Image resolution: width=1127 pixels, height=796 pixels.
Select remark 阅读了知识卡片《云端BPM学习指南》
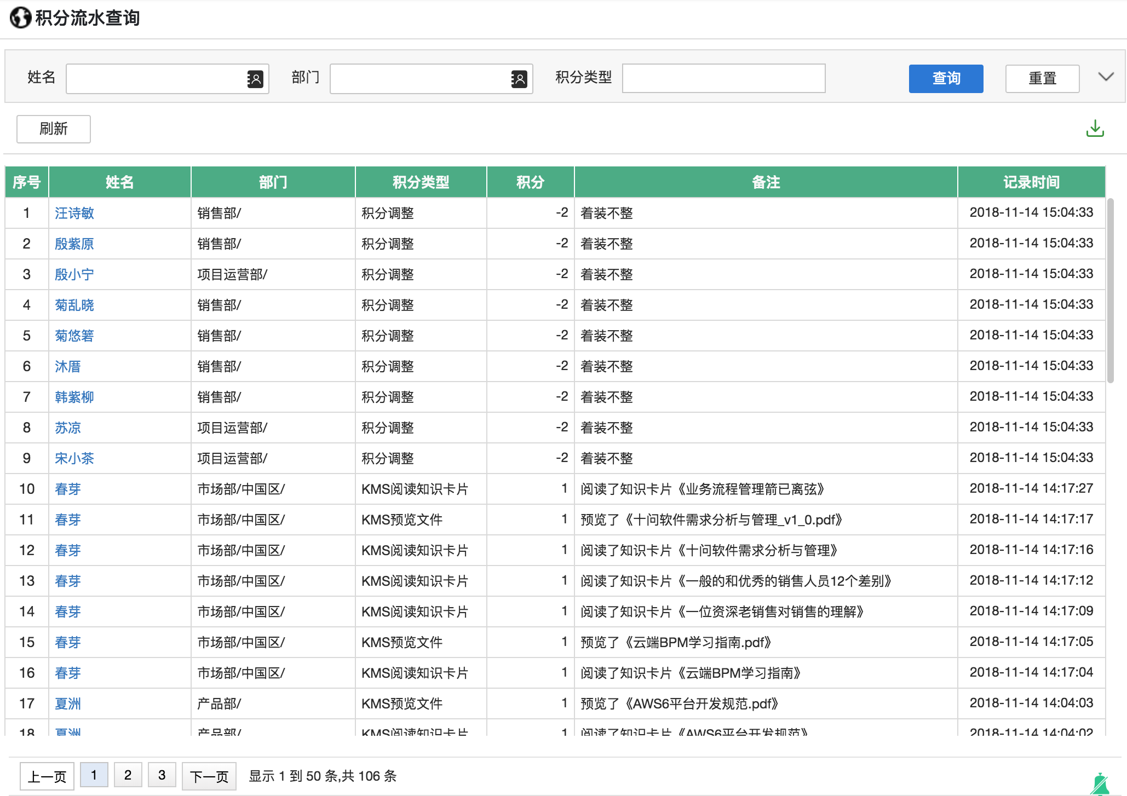click(691, 673)
